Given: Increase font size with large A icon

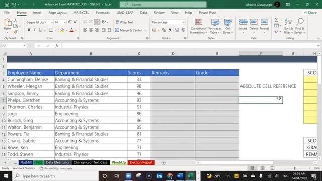Looking at the screenshot, I should coord(69,22).
